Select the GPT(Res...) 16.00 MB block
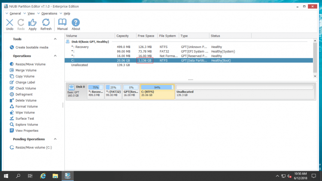 tap(131, 91)
